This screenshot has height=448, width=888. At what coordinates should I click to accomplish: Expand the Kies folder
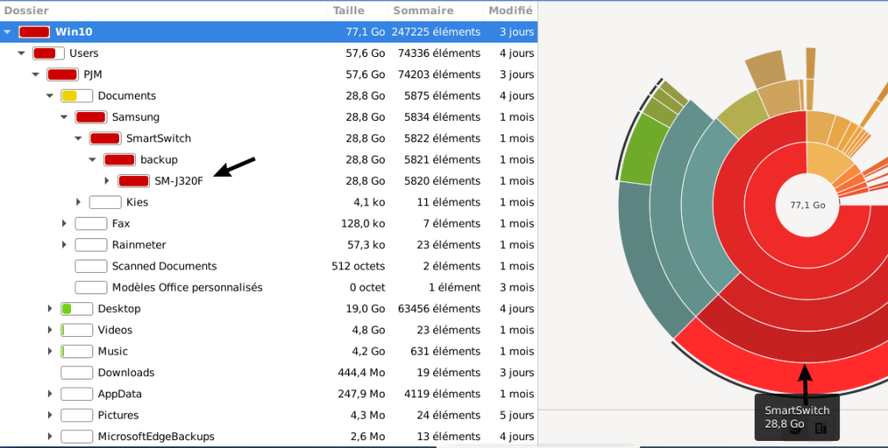coord(79,203)
